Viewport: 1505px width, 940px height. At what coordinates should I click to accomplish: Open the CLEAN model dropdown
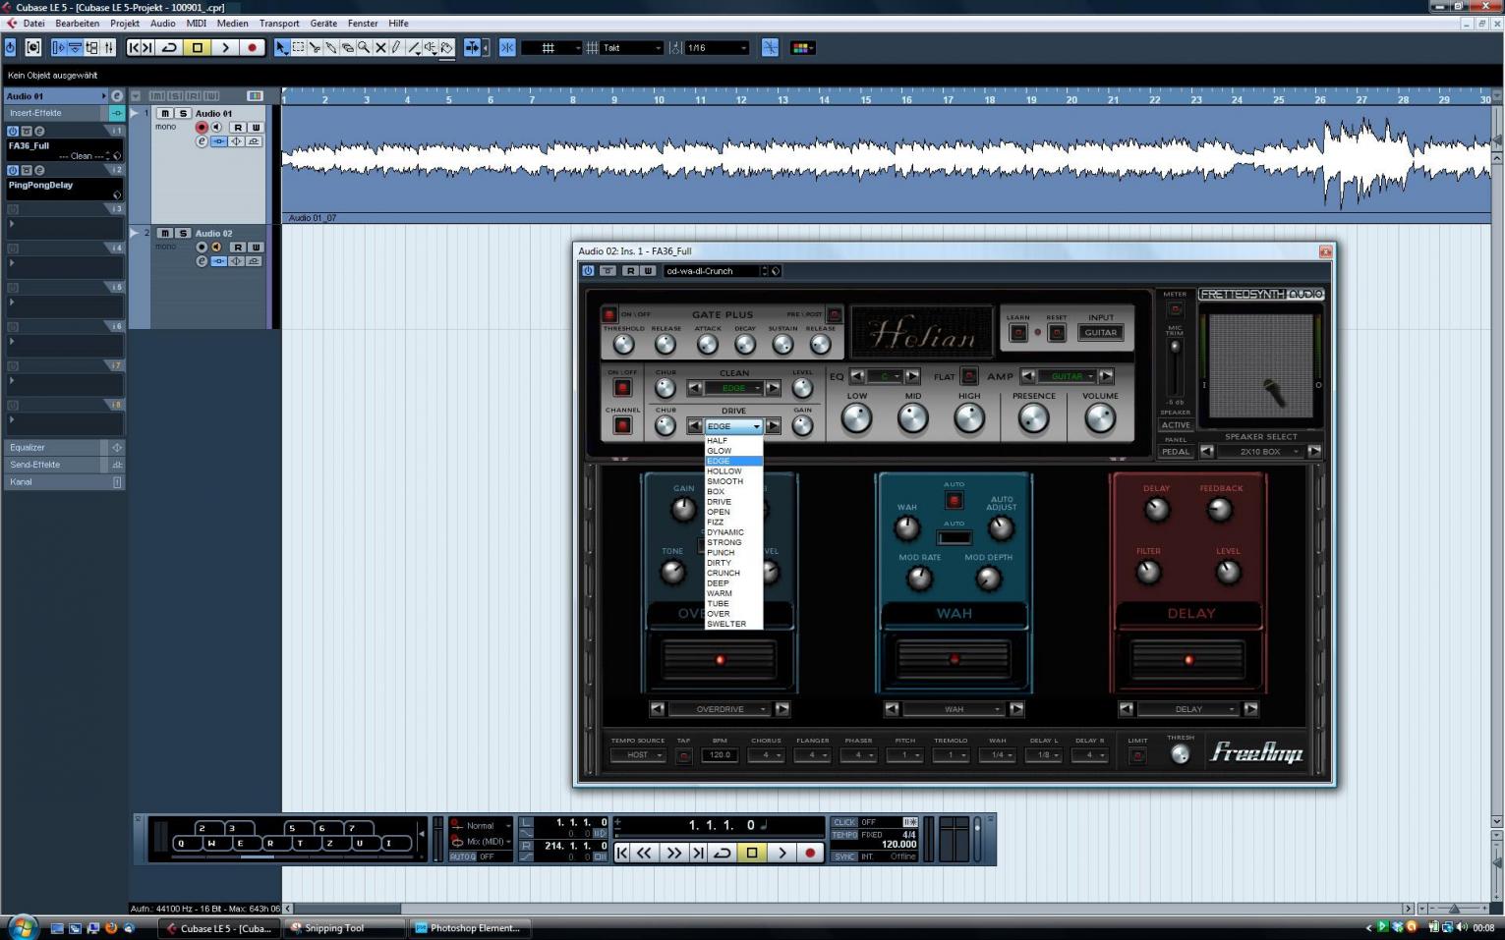coord(733,388)
